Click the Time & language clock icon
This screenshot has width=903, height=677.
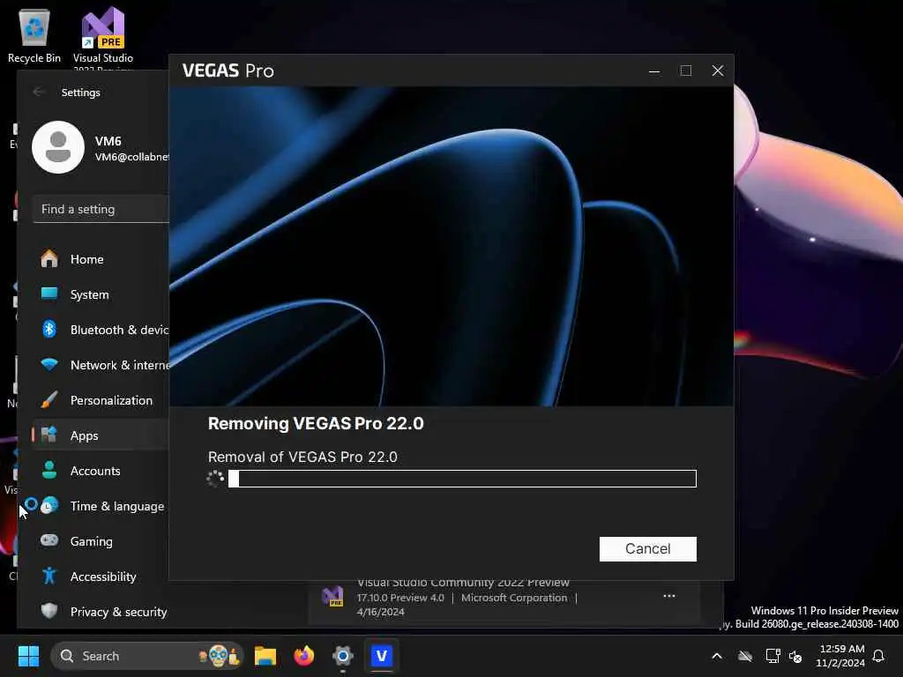click(x=49, y=505)
